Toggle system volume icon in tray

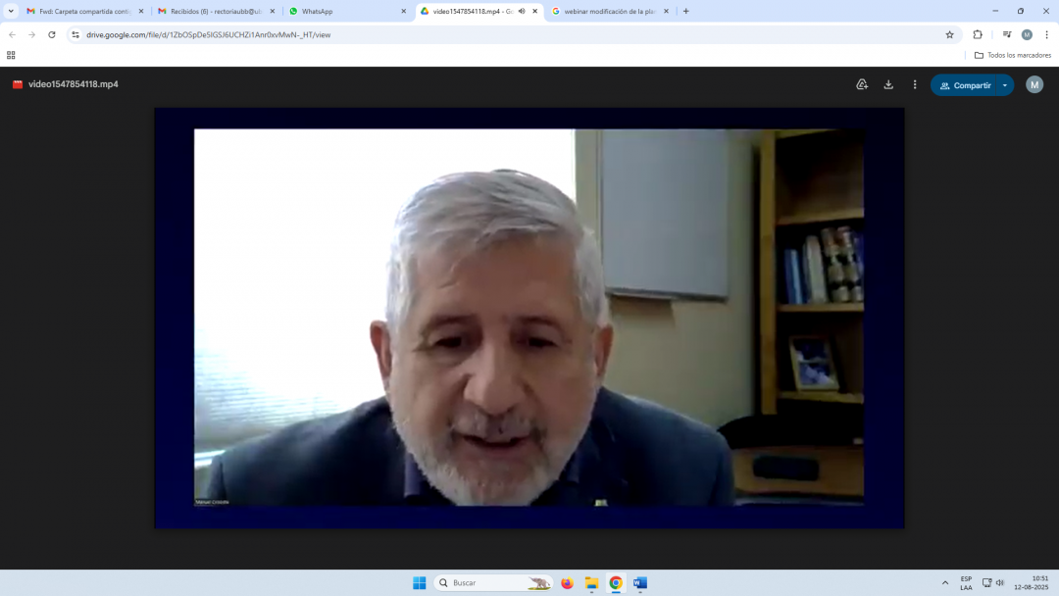click(x=1000, y=582)
